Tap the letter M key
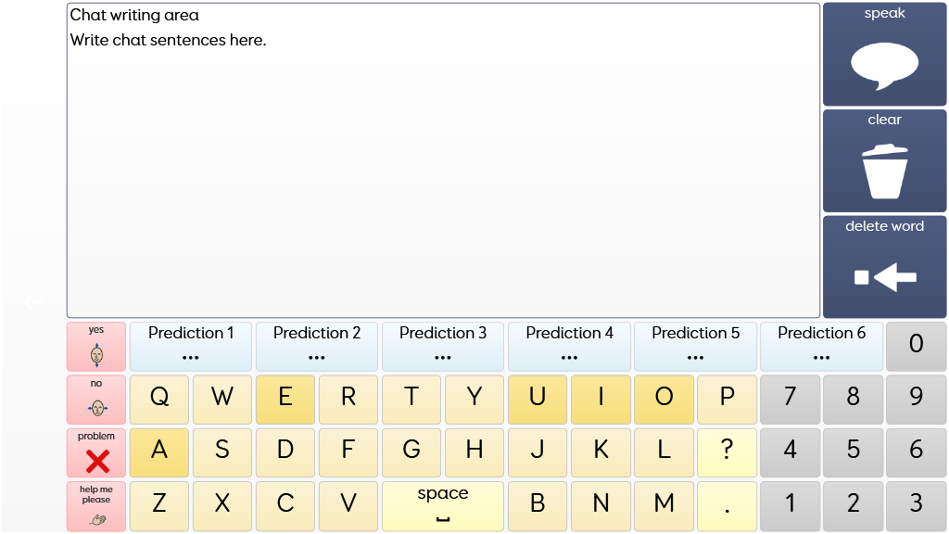The width and height of the screenshot is (949, 534). pos(664,506)
